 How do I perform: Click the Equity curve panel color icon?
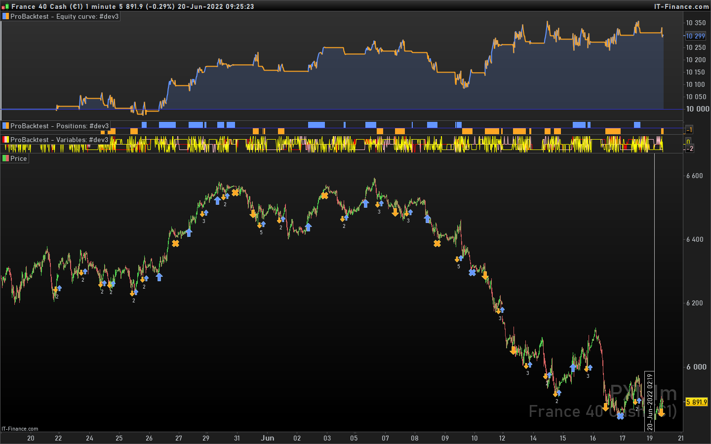[6, 16]
